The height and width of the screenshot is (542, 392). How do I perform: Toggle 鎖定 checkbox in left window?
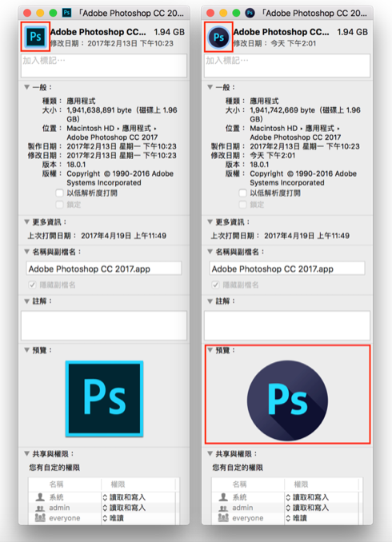(x=59, y=205)
